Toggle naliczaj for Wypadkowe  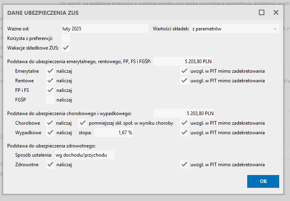click(50, 133)
